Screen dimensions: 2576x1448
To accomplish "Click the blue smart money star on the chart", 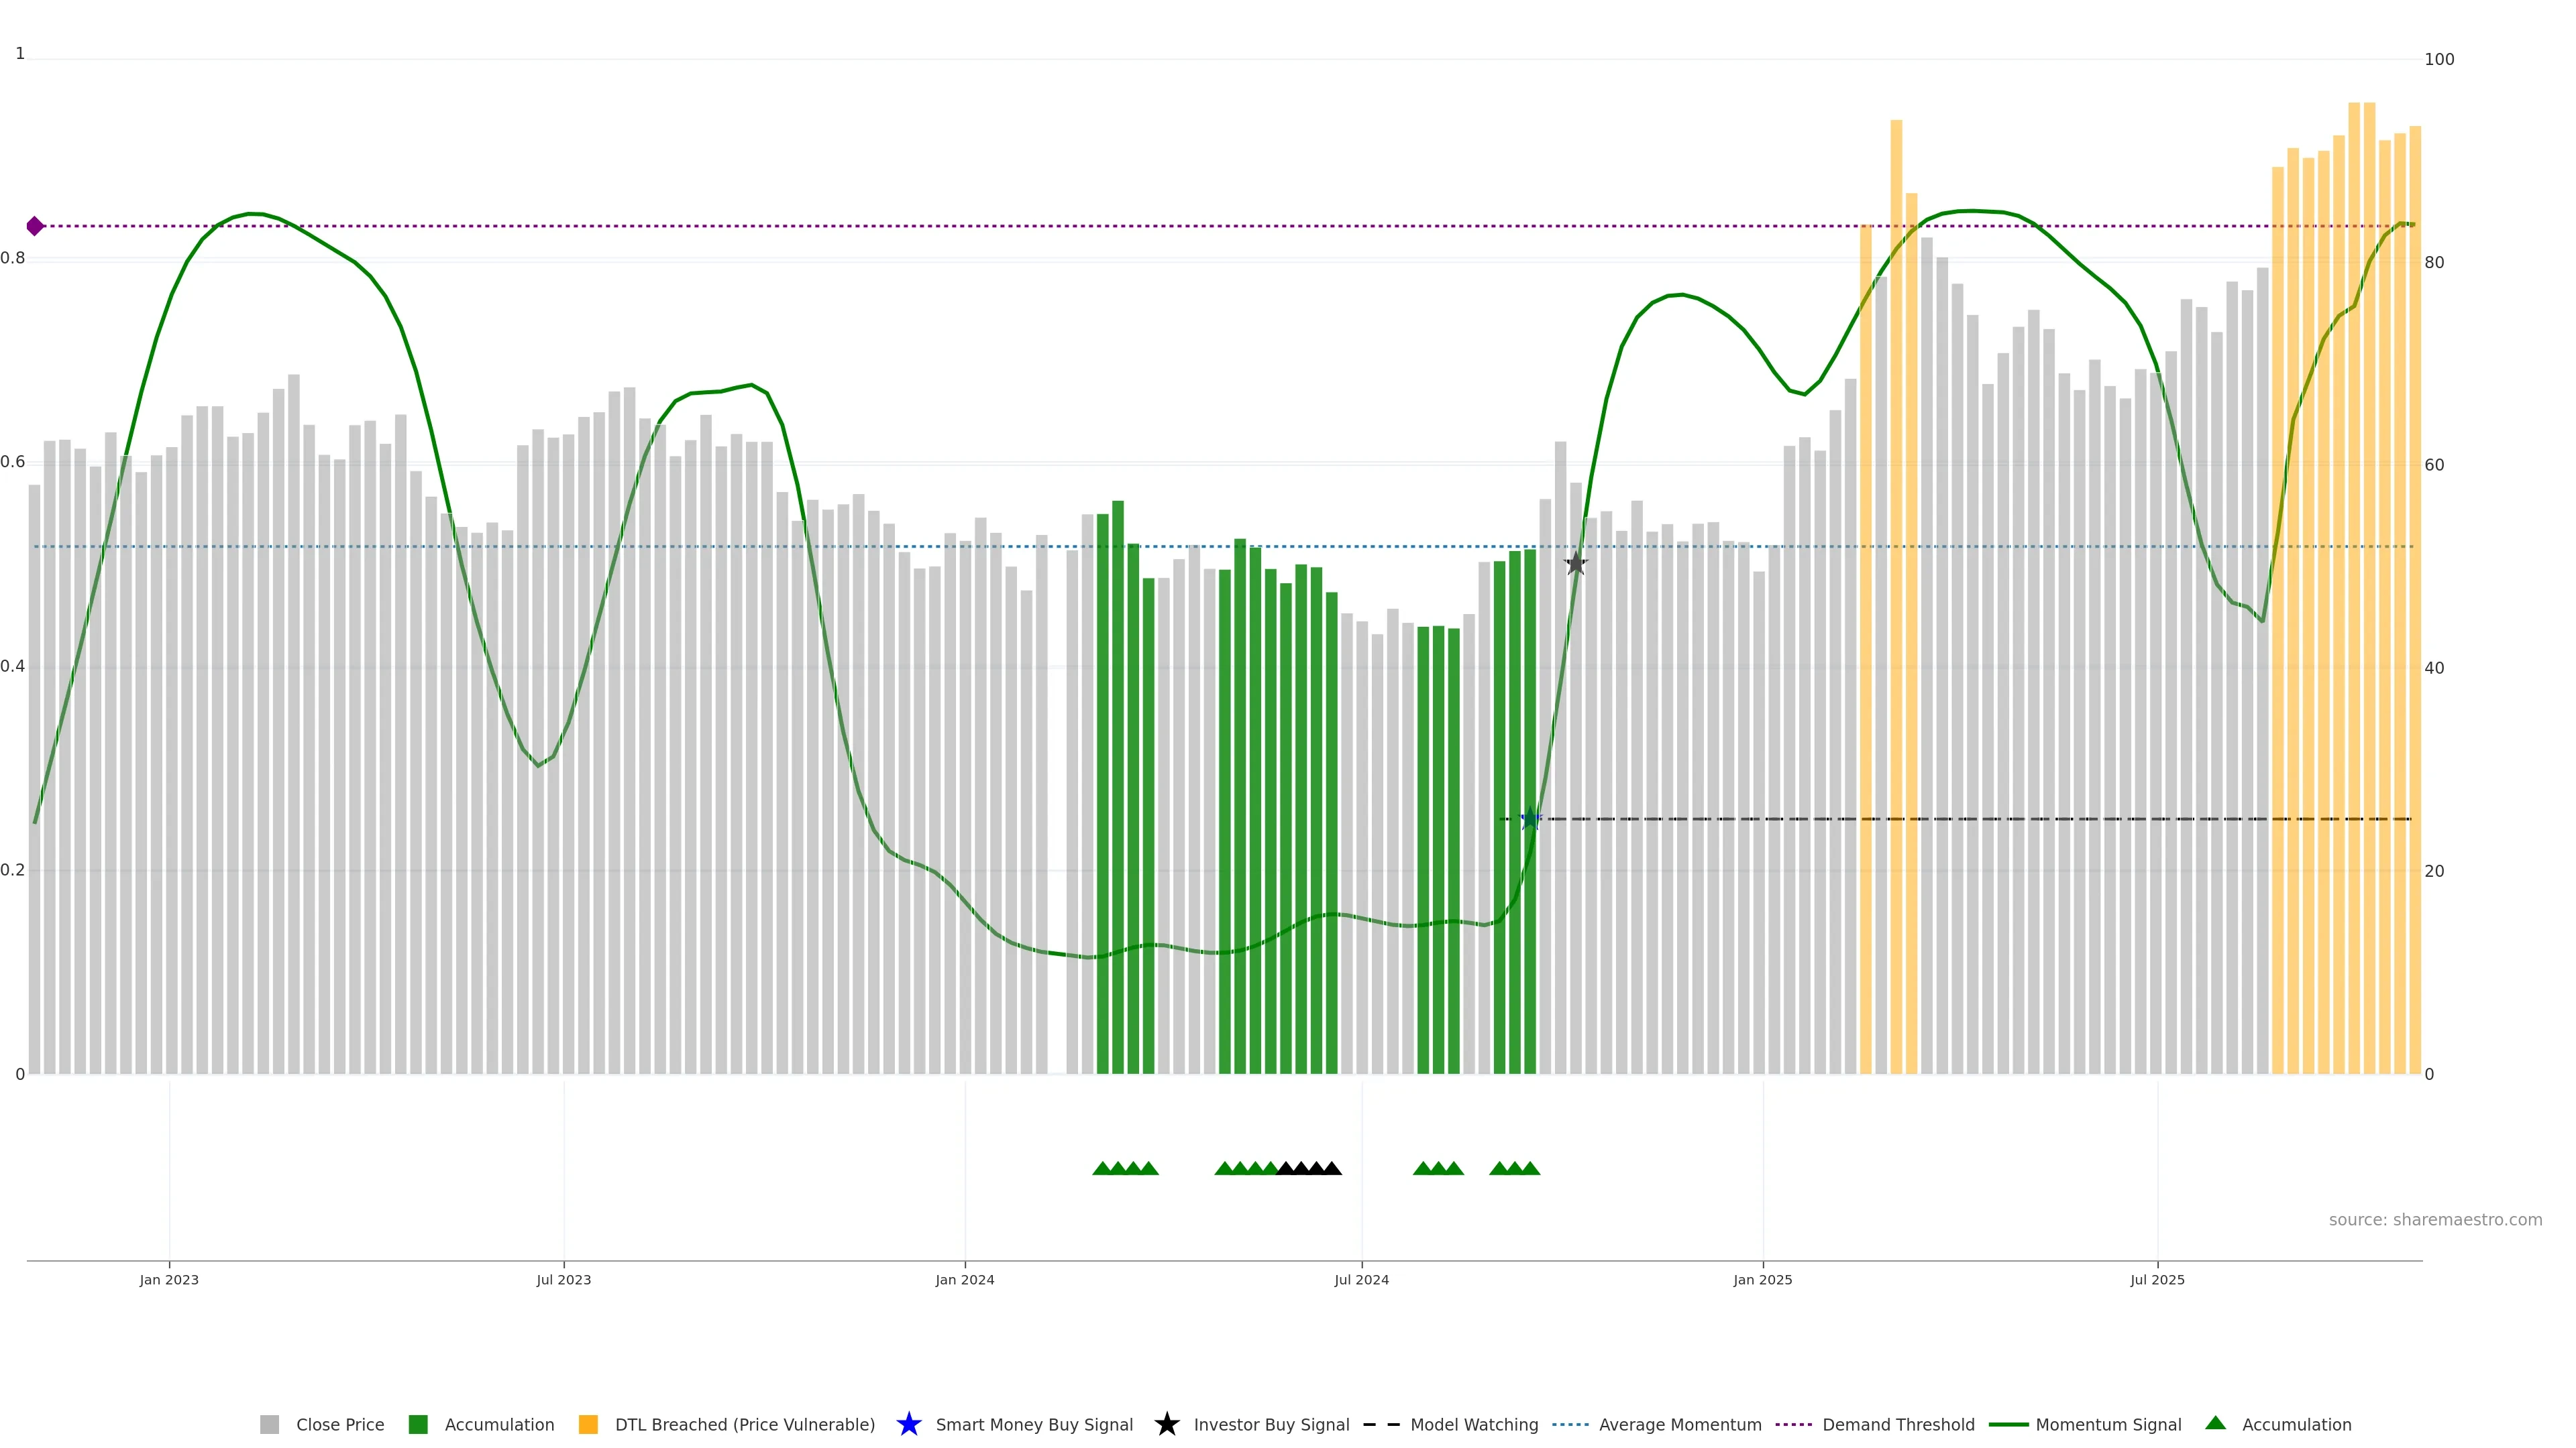I will [x=1530, y=819].
